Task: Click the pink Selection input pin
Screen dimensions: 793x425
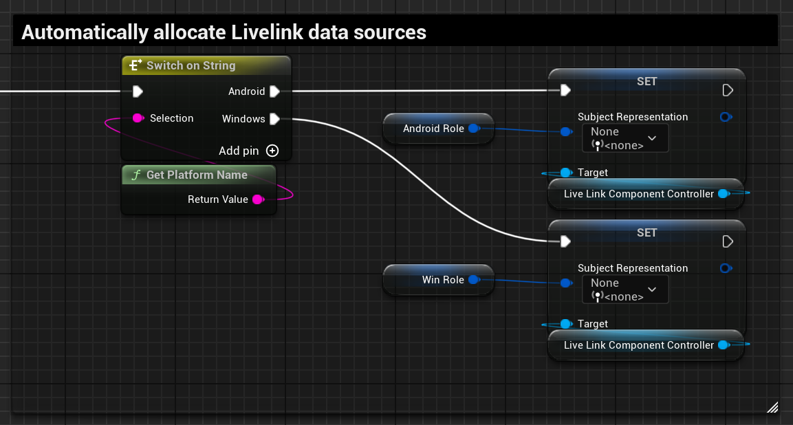Action: (x=138, y=118)
